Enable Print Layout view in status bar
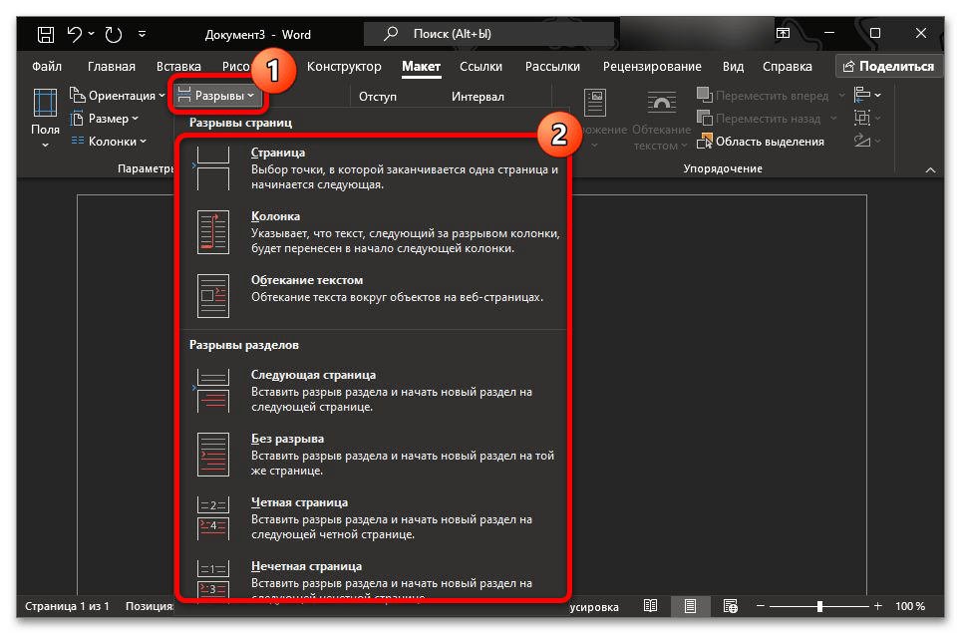The image size is (961, 634). click(690, 606)
